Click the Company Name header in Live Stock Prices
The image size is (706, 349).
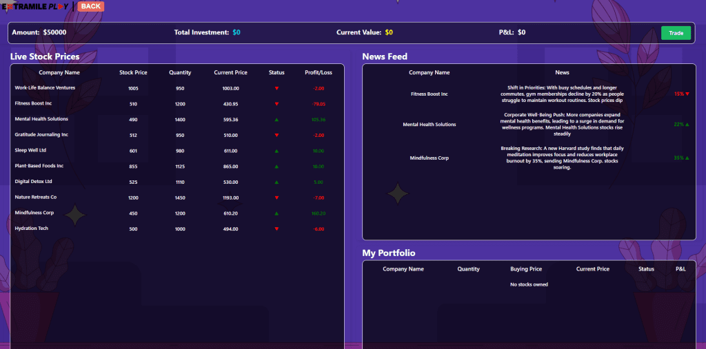59,72
